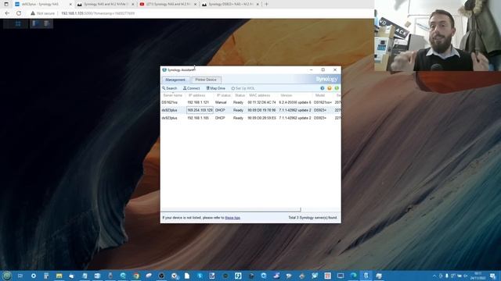Open the Skype taskbar icon

(200, 276)
